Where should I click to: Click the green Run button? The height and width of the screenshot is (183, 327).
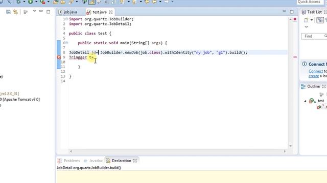click(x=31, y=2)
